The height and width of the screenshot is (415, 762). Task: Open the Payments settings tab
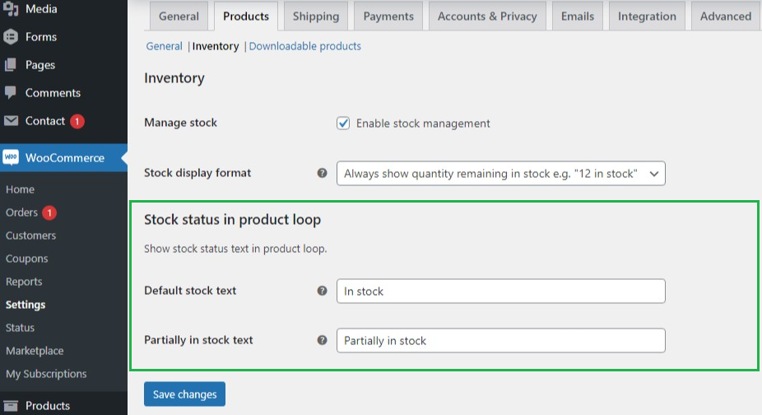click(x=389, y=16)
